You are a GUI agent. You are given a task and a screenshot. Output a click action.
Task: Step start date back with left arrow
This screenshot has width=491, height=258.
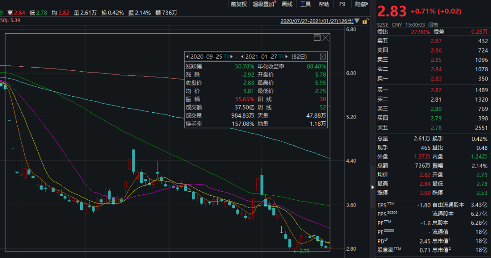pos(187,57)
